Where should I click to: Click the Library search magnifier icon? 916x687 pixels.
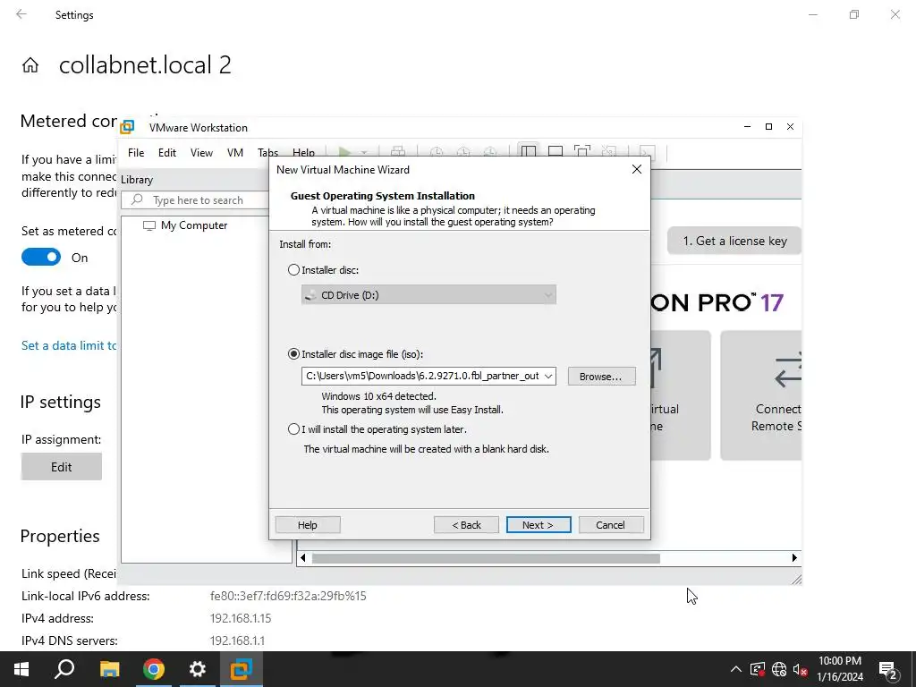click(x=137, y=199)
